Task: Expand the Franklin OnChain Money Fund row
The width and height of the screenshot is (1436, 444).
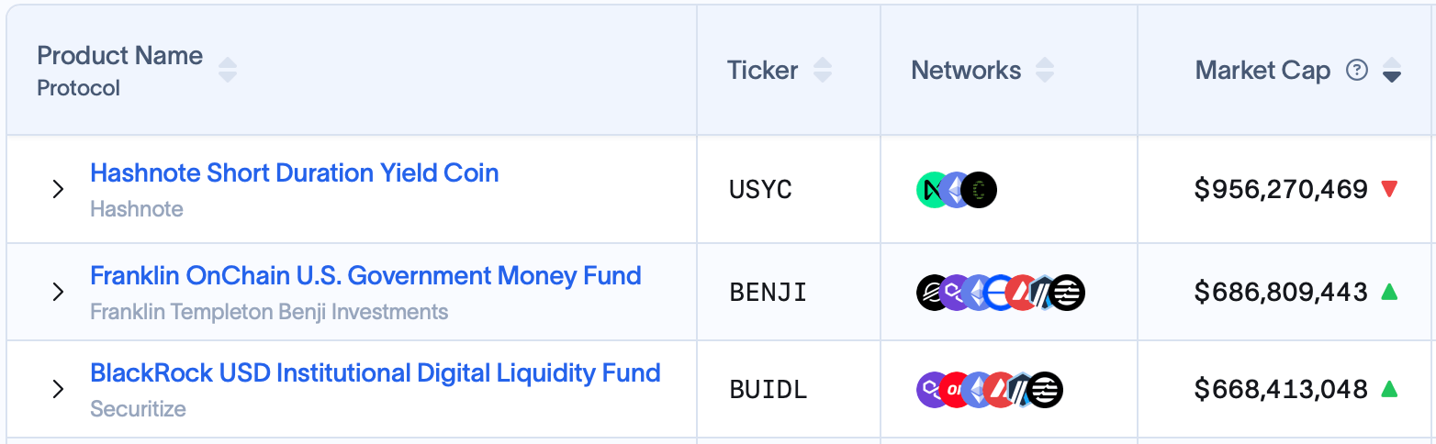Action: point(58,293)
